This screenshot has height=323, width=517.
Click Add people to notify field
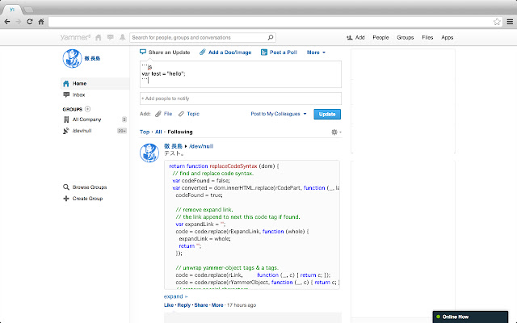click(x=241, y=99)
